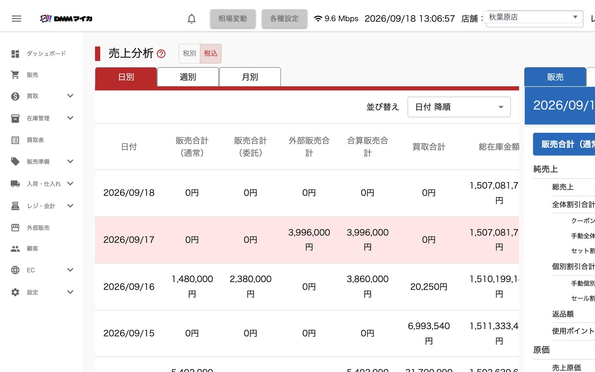Image resolution: width=595 pixels, height=372 pixels.
Task: Expand the EC sidebar chevron
Action: (x=70, y=270)
